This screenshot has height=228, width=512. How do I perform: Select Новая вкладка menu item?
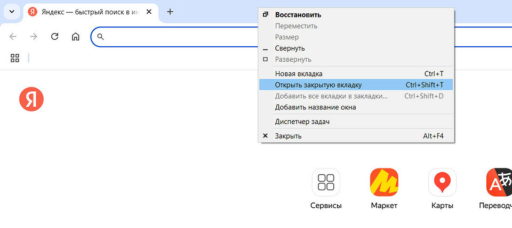point(299,74)
